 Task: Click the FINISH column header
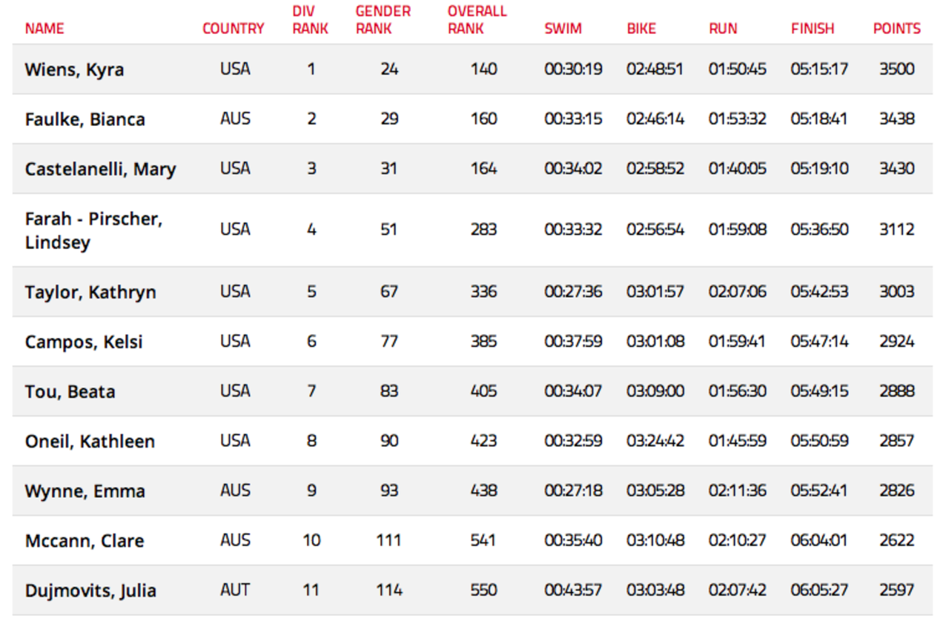coord(813,29)
